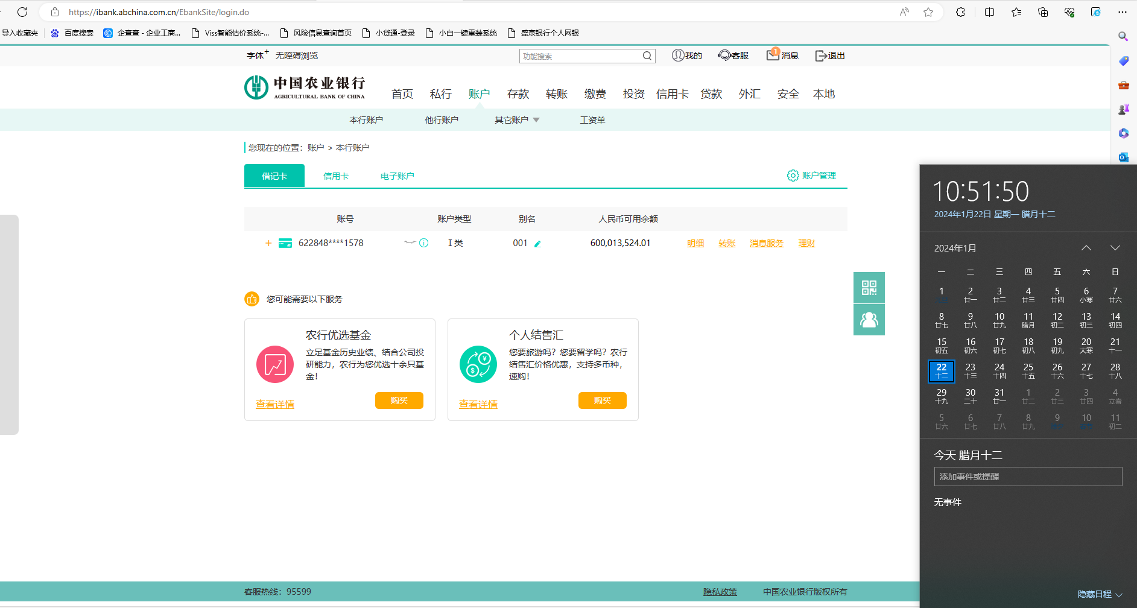Image resolution: width=1137 pixels, height=608 pixels.
Task: Click the 添加事件或提醒 input field
Action: tap(1027, 477)
